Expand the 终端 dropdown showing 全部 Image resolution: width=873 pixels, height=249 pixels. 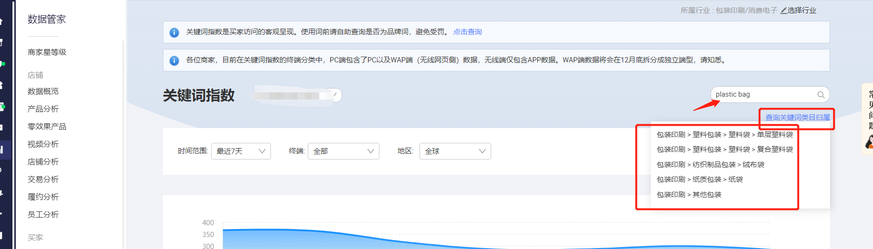[x=343, y=151]
